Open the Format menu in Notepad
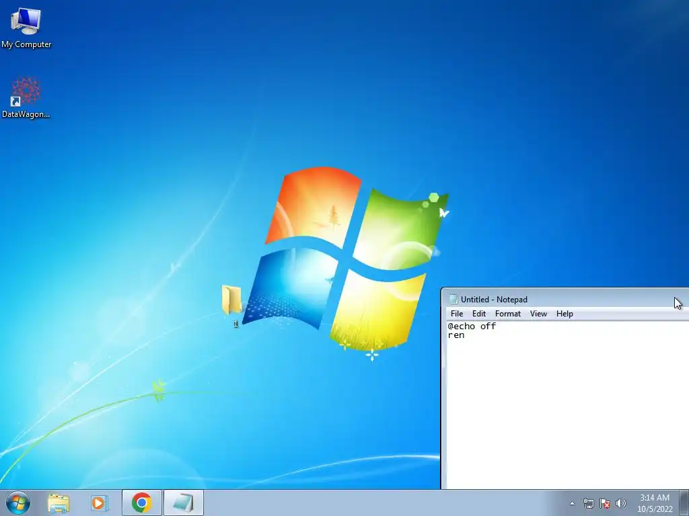The width and height of the screenshot is (689, 516). [x=507, y=314]
